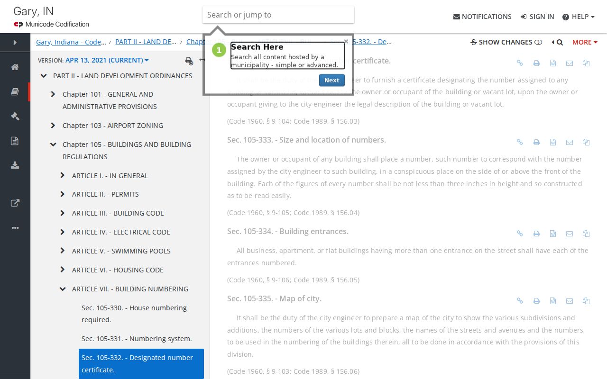Image resolution: width=607 pixels, height=379 pixels.
Task: Compare versions of Sec. 105-335
Action: [586, 301]
